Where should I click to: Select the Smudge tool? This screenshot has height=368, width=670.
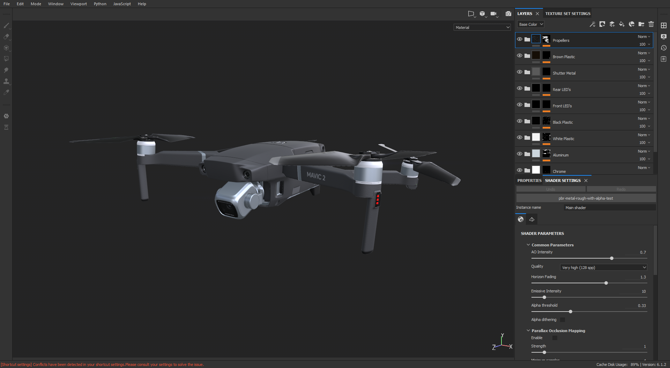point(6,70)
